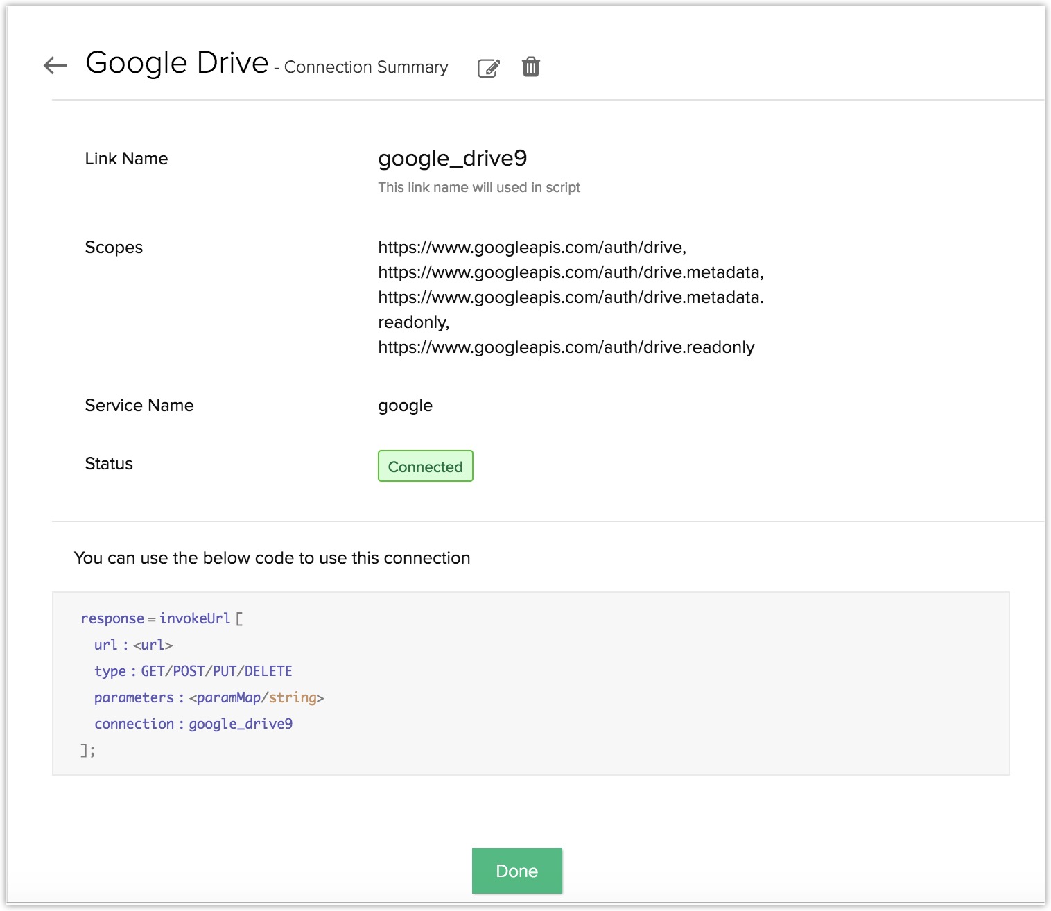
Task: Click the parameters paramMap/string code line
Action: 209,697
